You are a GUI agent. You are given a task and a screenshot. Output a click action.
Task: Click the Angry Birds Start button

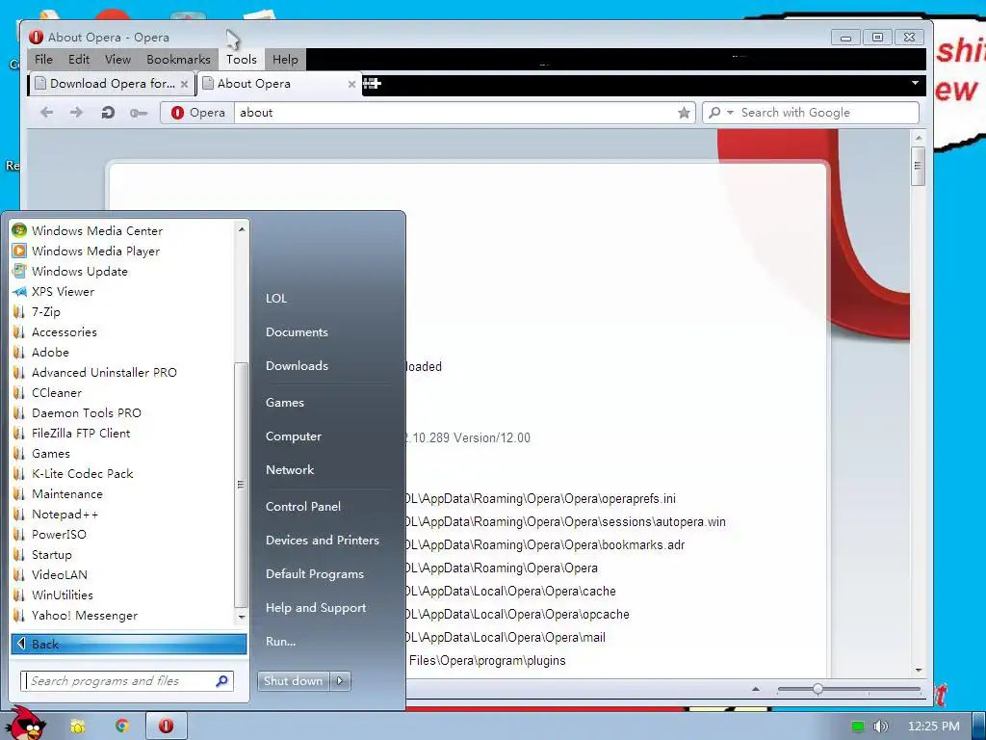(x=24, y=725)
